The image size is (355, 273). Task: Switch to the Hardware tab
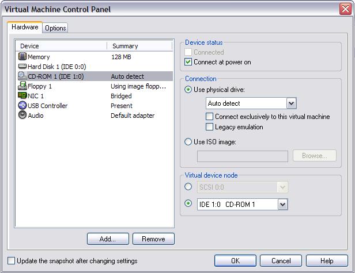coord(25,27)
